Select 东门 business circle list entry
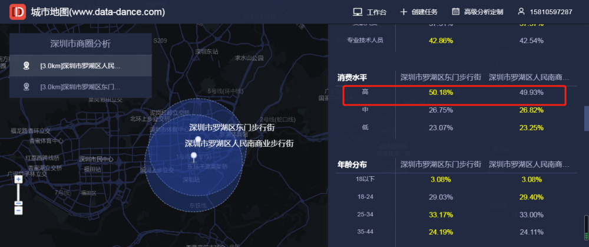 pos(80,87)
